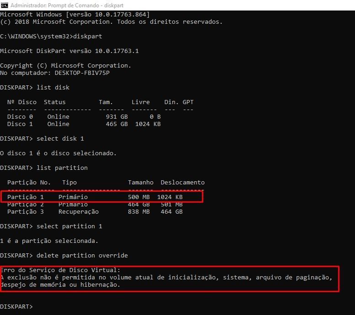
Task: Click the "Partição 1" row label
Action: pyautogui.click(x=26, y=197)
